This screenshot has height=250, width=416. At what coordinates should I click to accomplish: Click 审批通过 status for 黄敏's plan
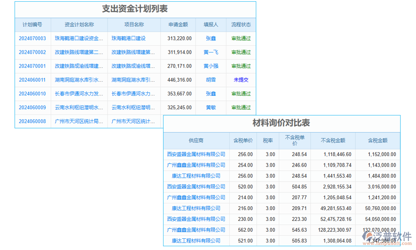click(x=241, y=107)
